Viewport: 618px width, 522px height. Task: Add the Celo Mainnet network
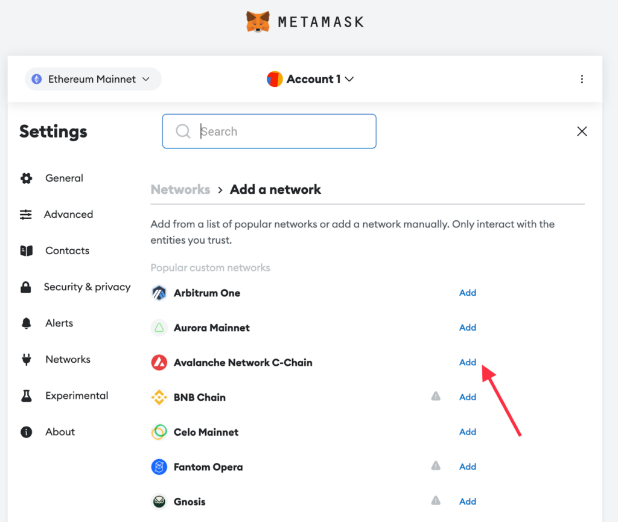(x=468, y=432)
